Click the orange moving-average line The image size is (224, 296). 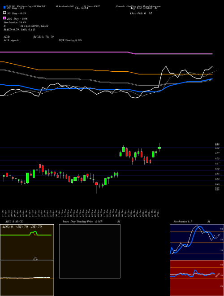[x=106, y=70]
